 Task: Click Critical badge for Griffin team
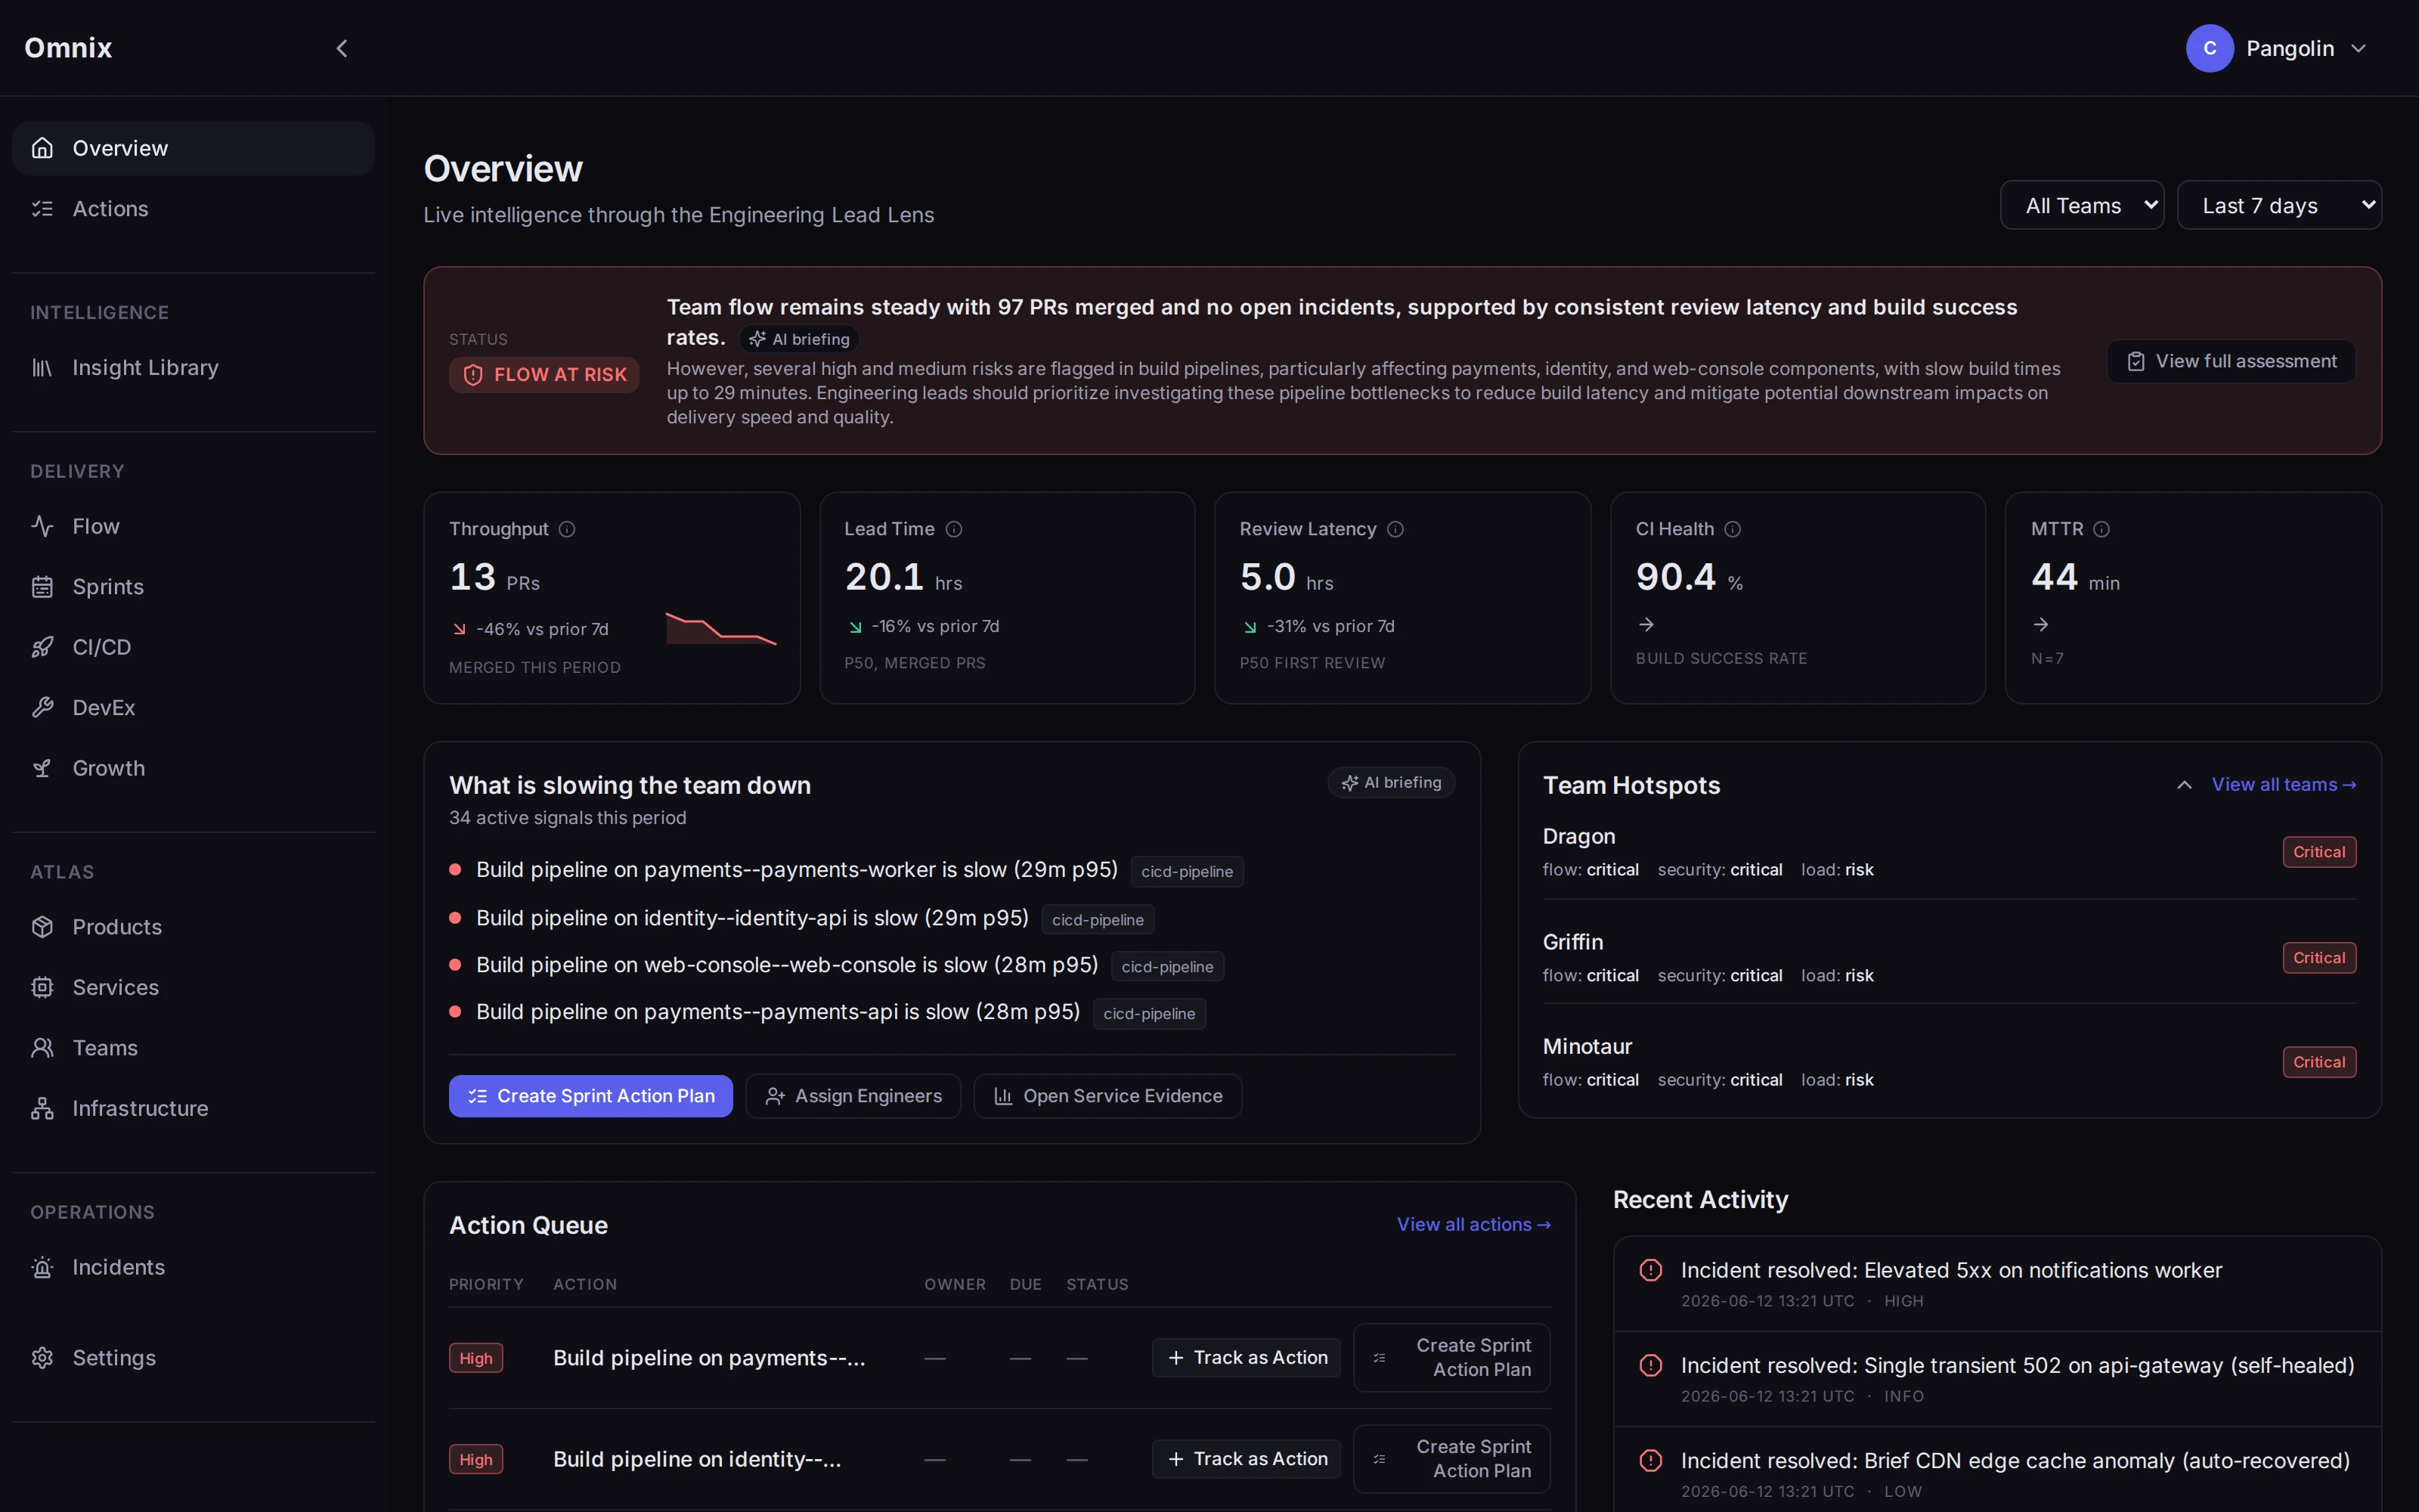[x=2319, y=958]
